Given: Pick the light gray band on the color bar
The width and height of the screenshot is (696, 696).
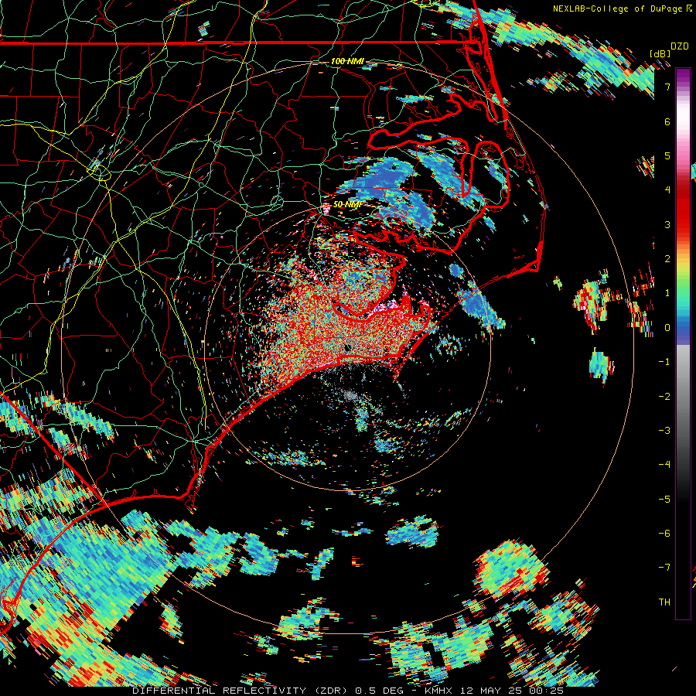Looking at the screenshot, I should tap(683, 362).
